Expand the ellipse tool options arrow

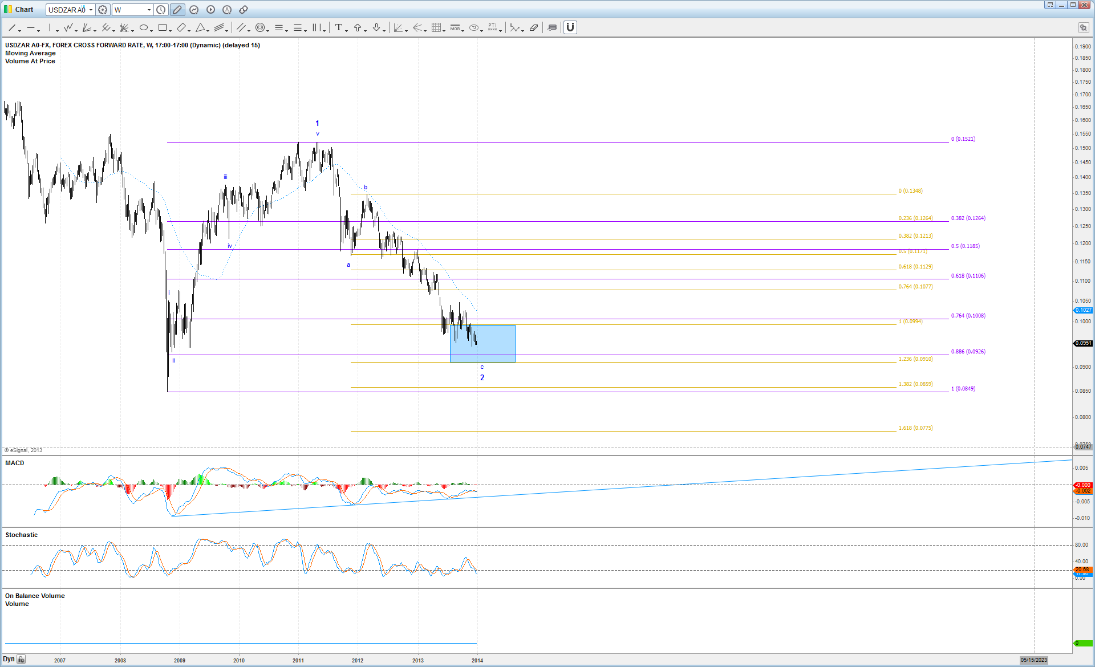pyautogui.click(x=152, y=30)
